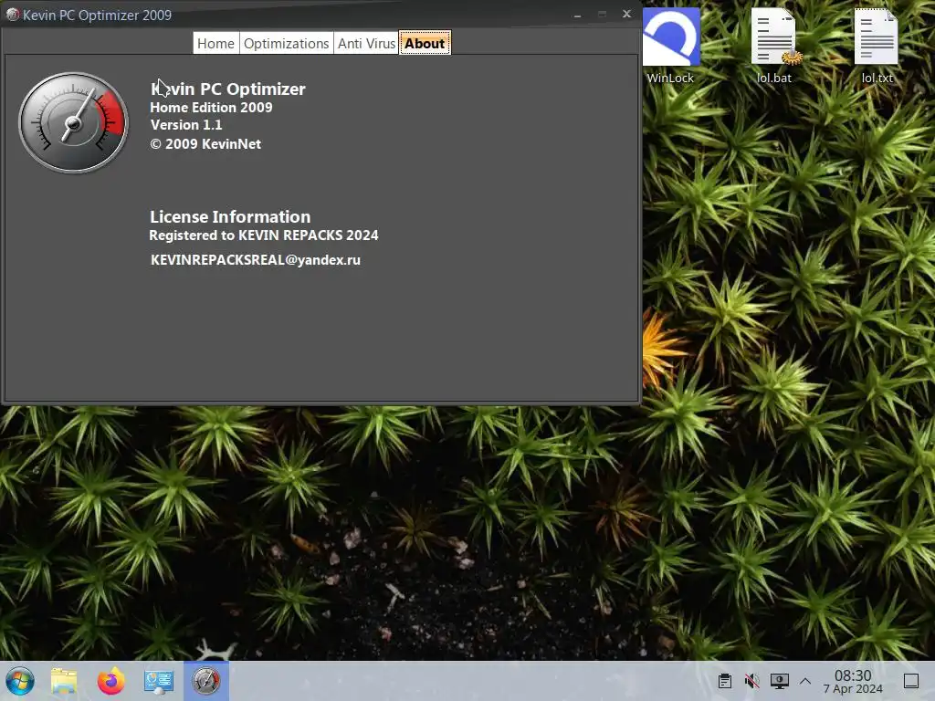Expand the hidden tray icons chevron
The height and width of the screenshot is (701, 935).
click(x=805, y=681)
